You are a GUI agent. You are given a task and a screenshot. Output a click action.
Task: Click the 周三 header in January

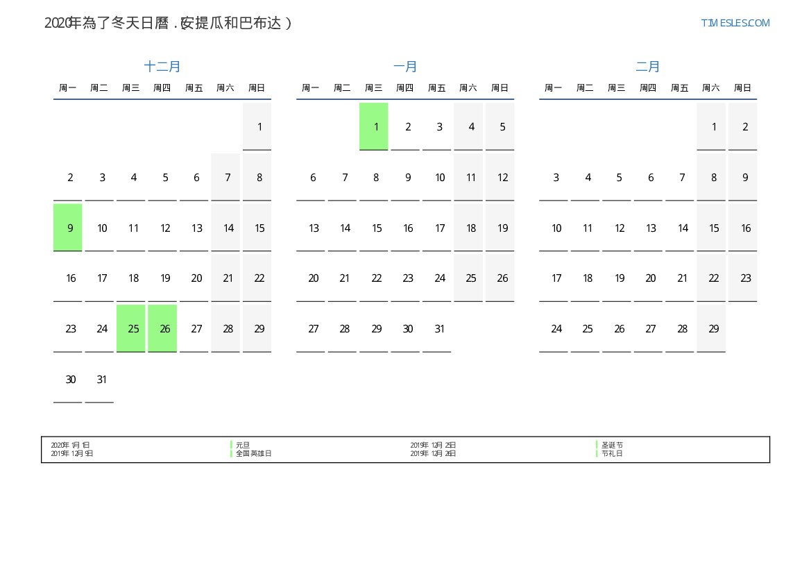[374, 88]
